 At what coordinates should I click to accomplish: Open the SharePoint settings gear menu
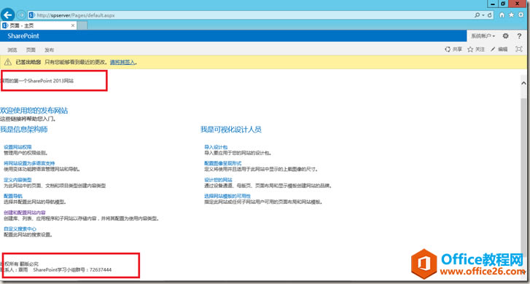(x=505, y=36)
